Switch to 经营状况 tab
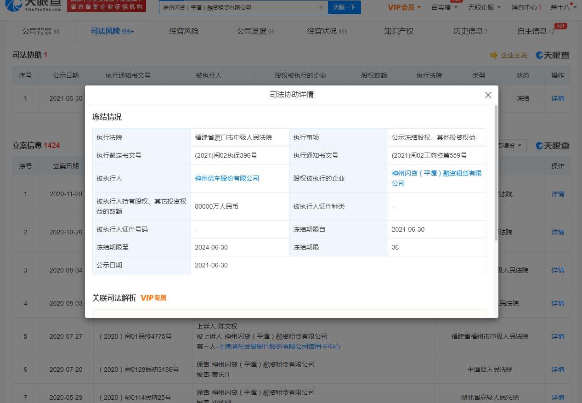 click(x=327, y=31)
